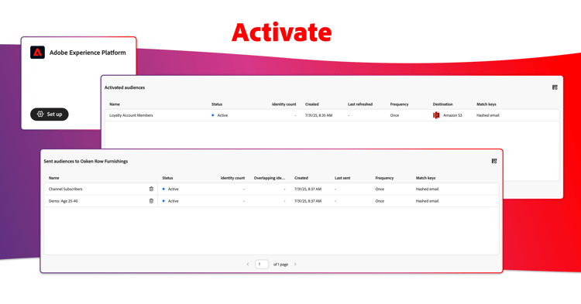Image resolution: width=581 pixels, height=304 pixels.
Task: Click Frequency header in Activated audiences
Action: point(399,104)
